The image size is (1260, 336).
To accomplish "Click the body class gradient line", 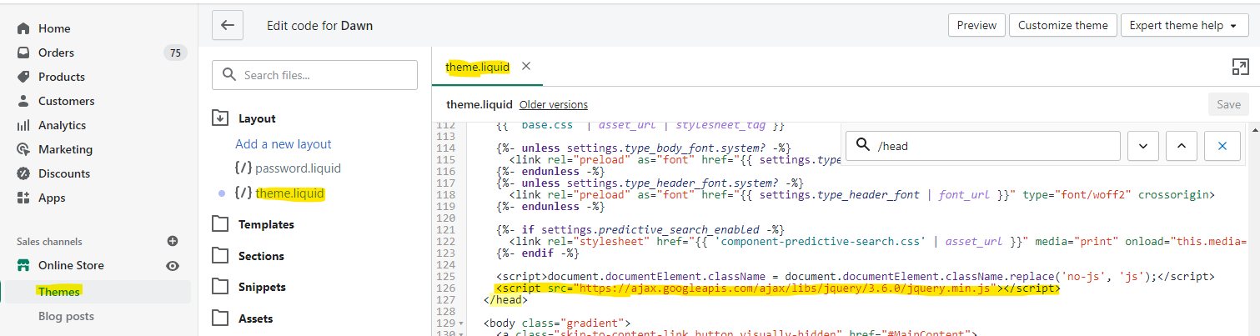I will [557, 323].
